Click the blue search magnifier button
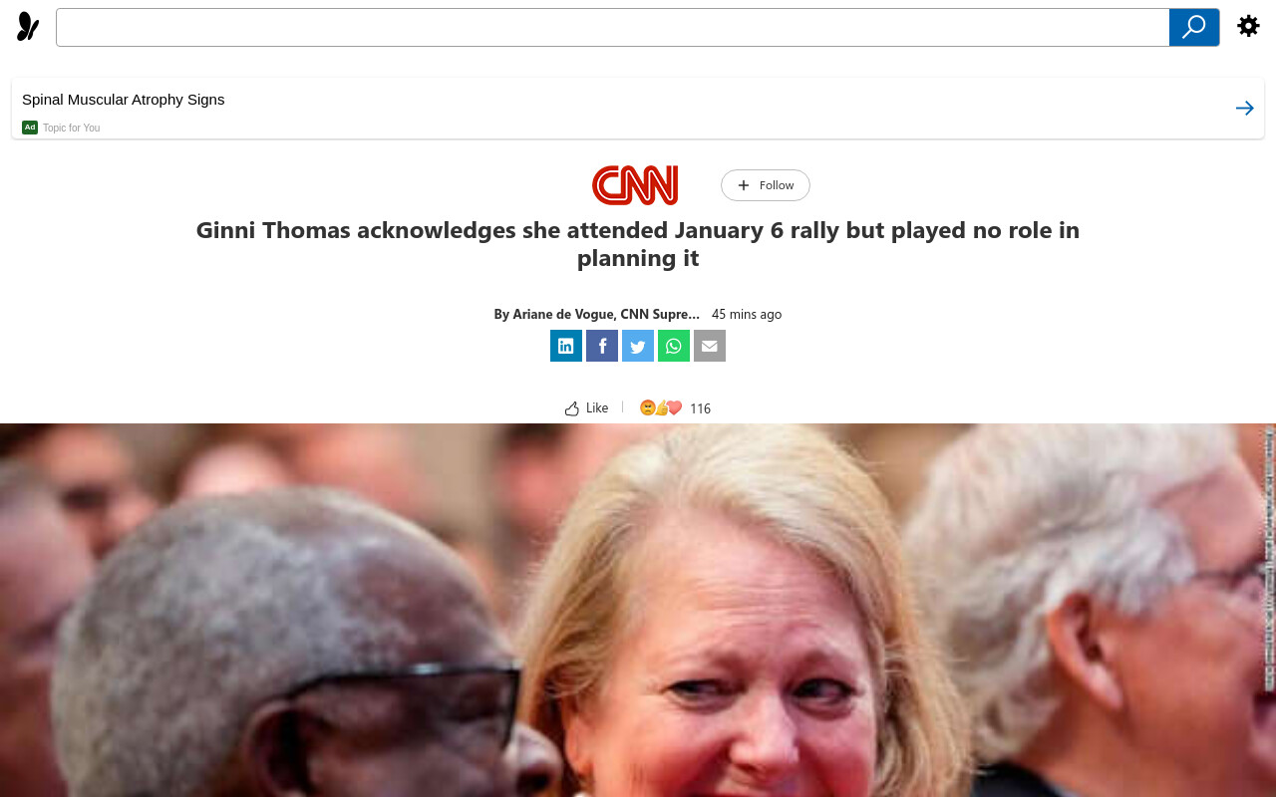This screenshot has height=797, width=1276. point(1194,27)
